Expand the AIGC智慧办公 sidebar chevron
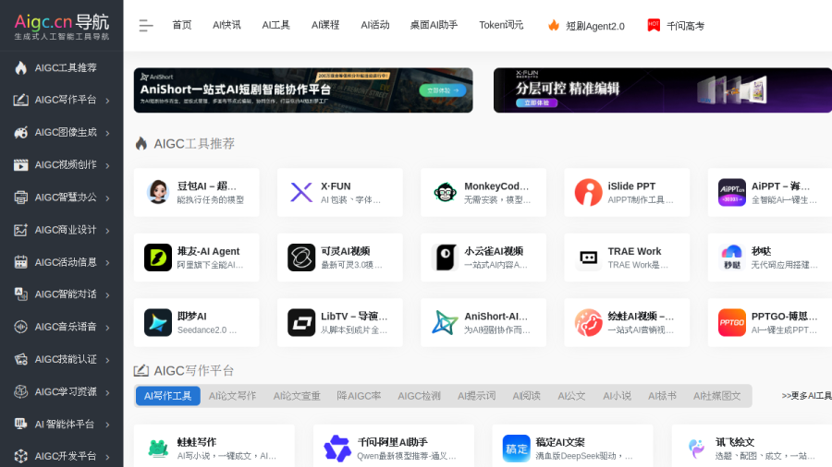 click(108, 198)
